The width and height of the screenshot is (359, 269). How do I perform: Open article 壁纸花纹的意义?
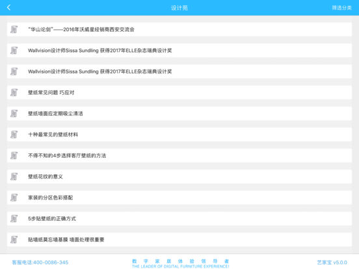(179, 177)
